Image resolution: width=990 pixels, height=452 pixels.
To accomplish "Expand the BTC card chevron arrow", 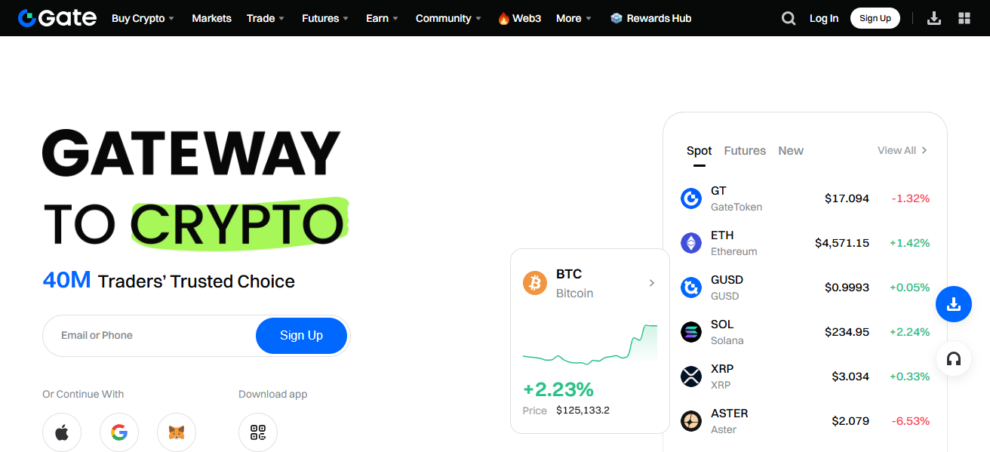I will [652, 283].
